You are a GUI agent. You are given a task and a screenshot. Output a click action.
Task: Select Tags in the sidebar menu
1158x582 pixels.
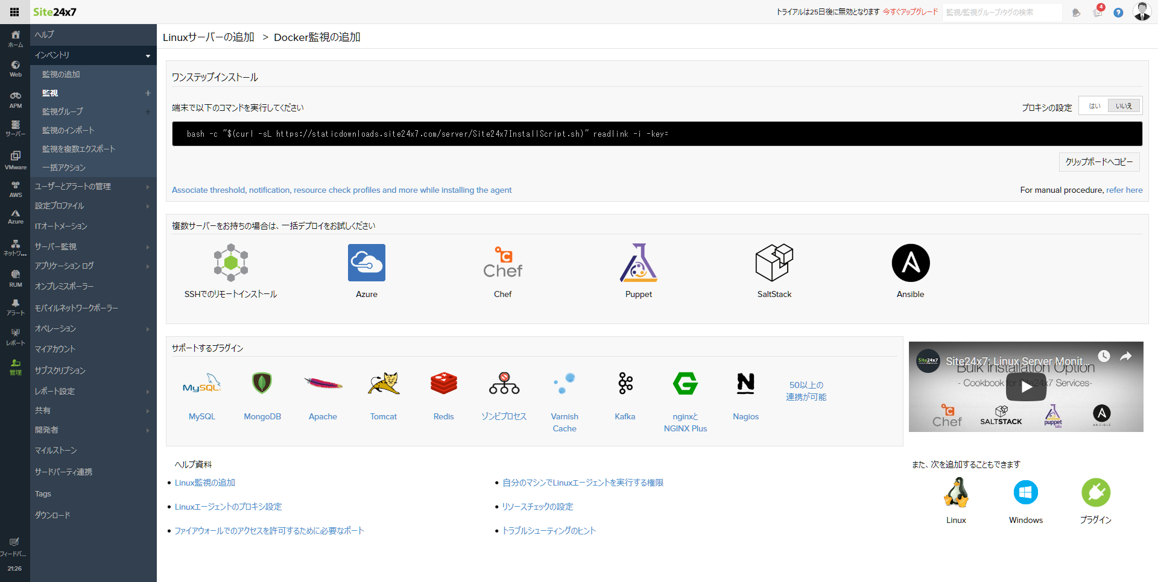pos(43,493)
